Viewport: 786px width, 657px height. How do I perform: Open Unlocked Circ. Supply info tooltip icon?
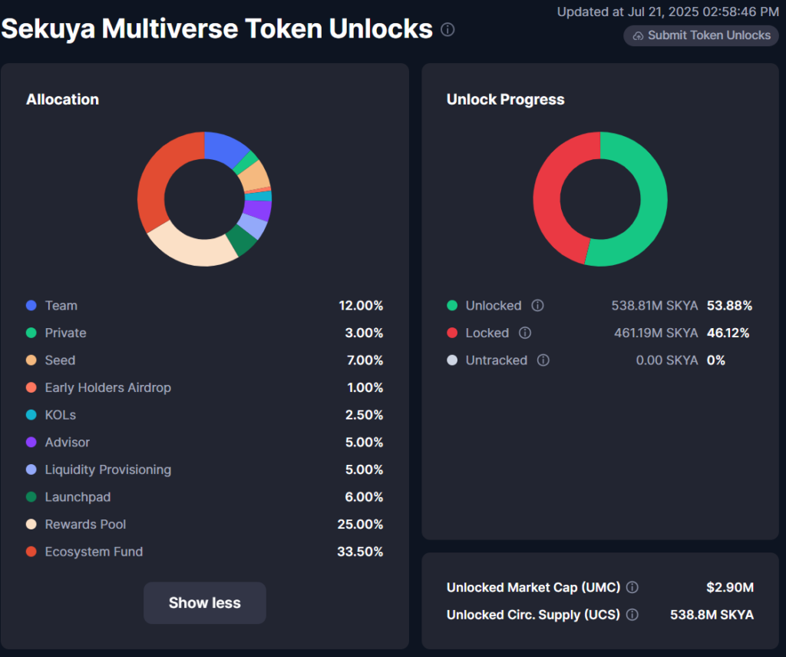coord(632,614)
